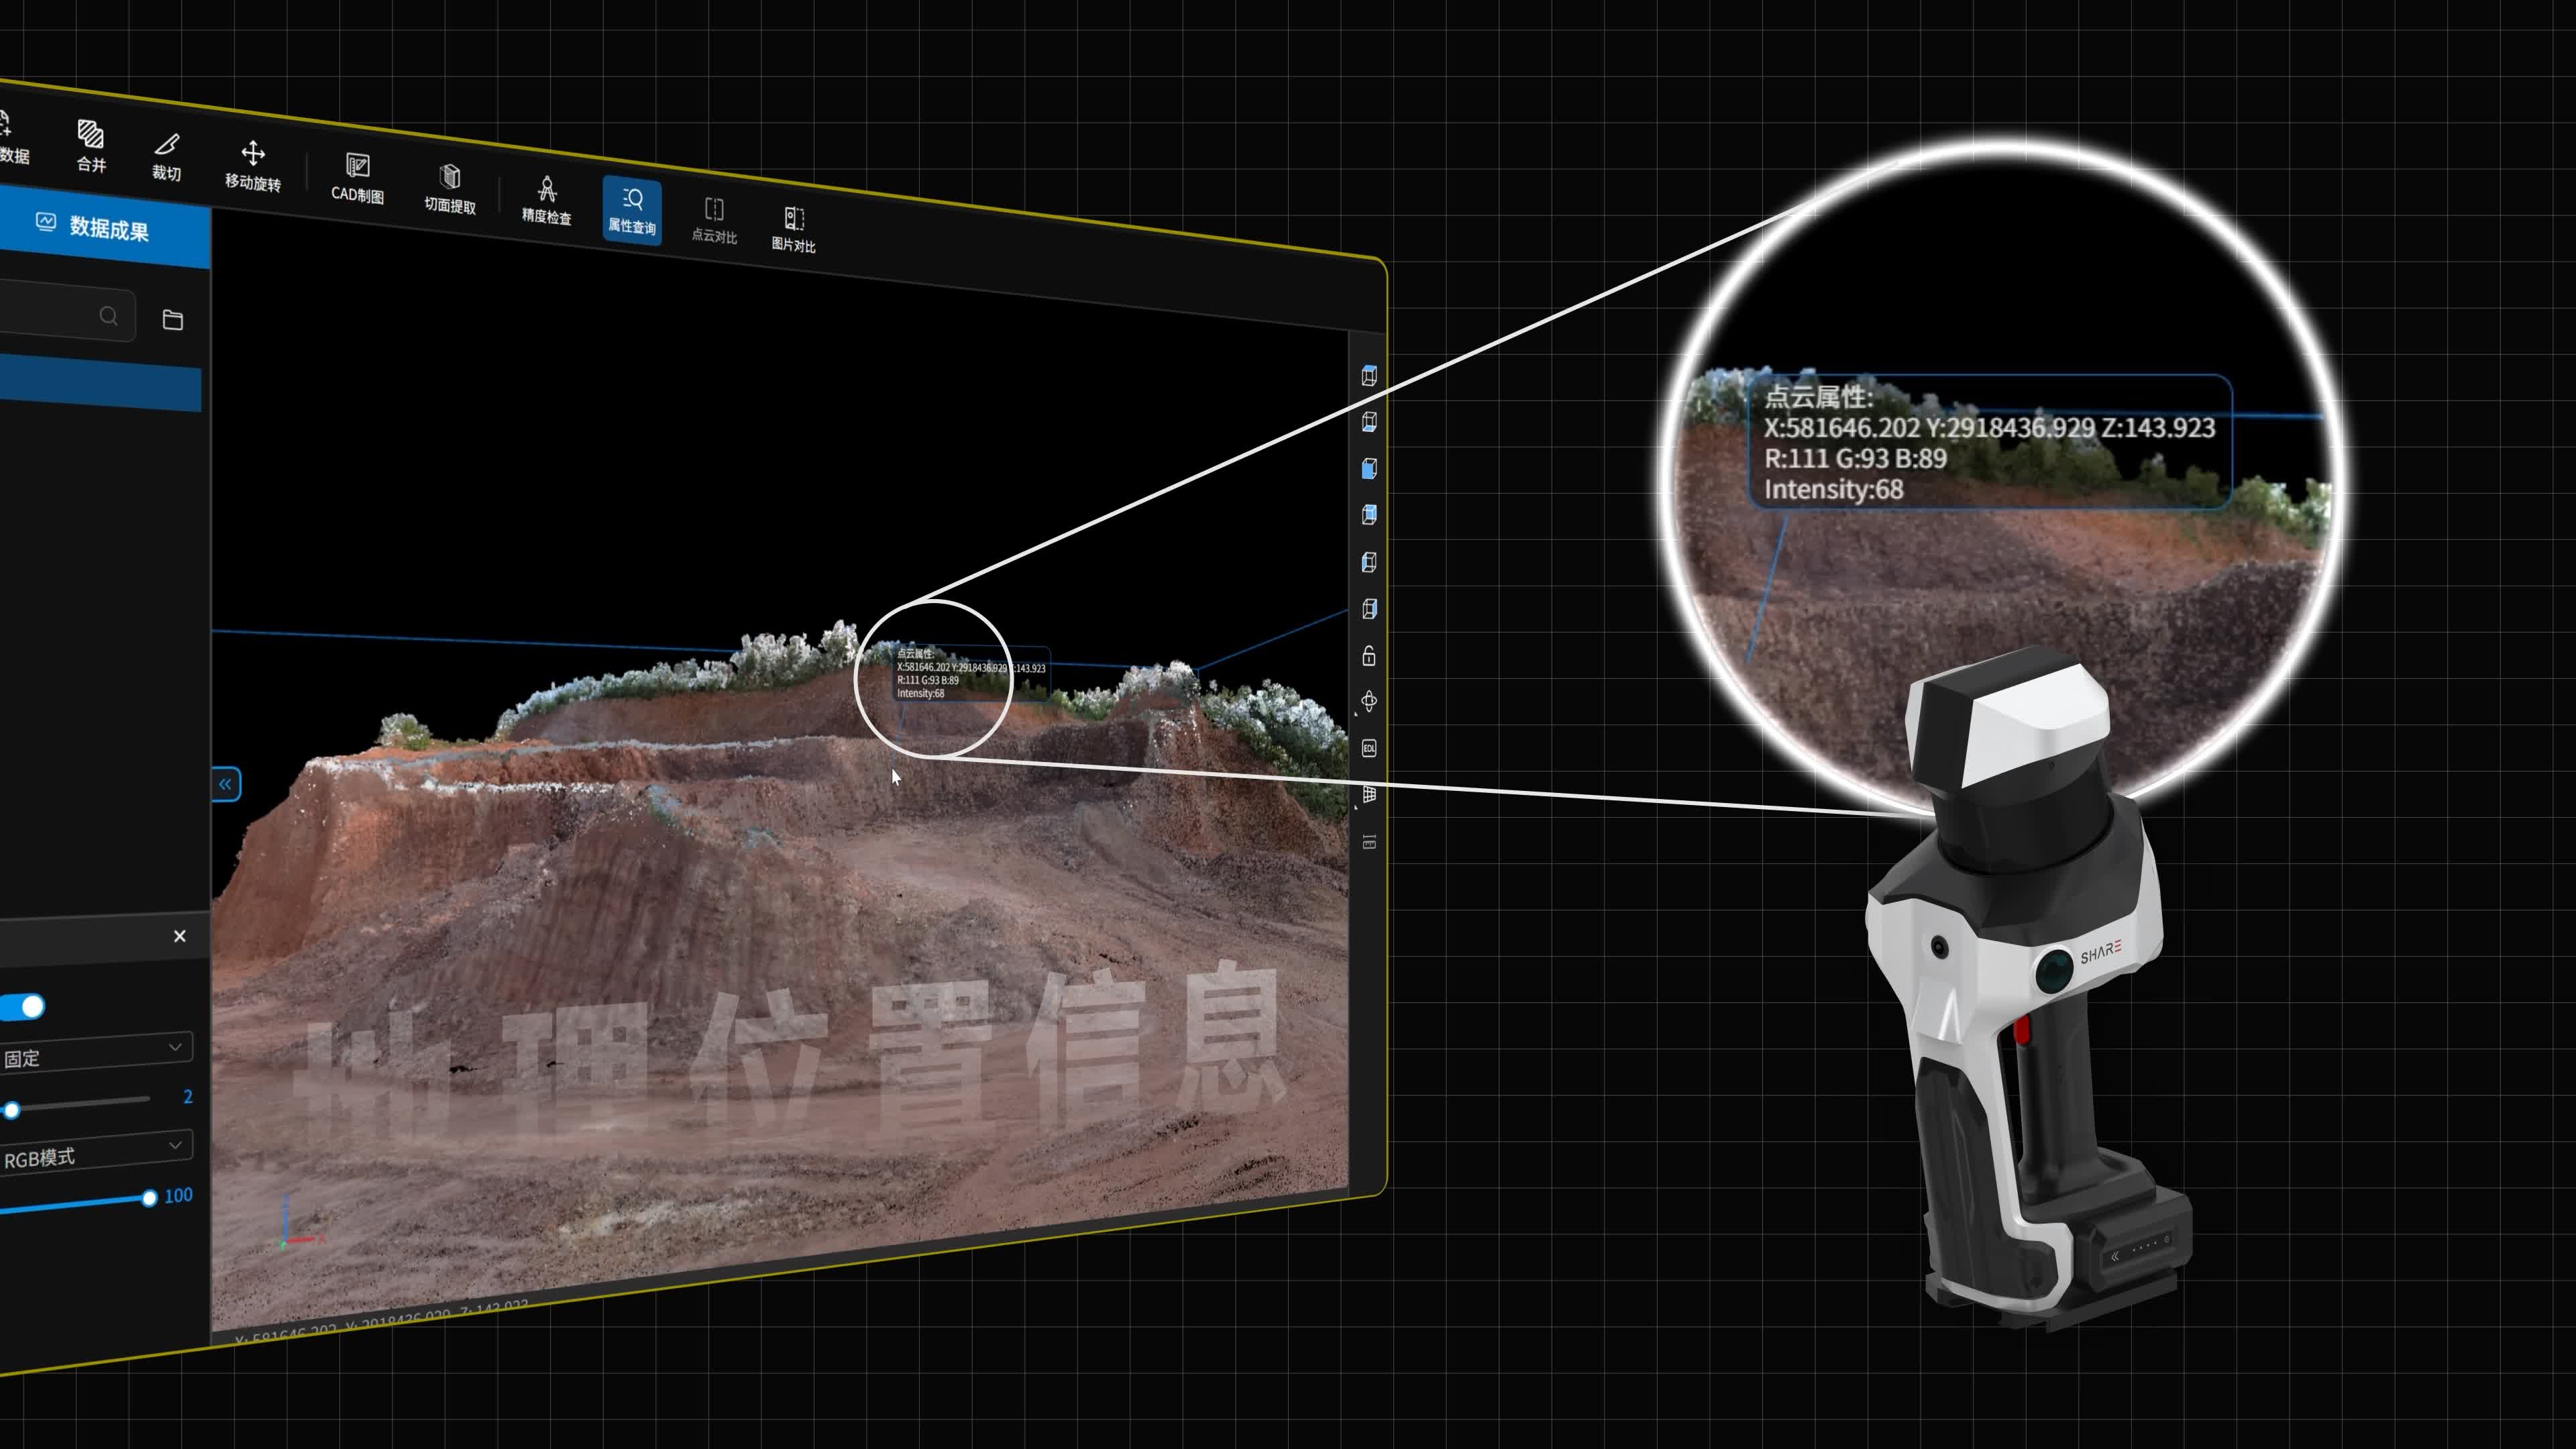The height and width of the screenshot is (1449, 2576).
Task: Open the 切面提取 section extraction tool
Action: tap(450, 189)
